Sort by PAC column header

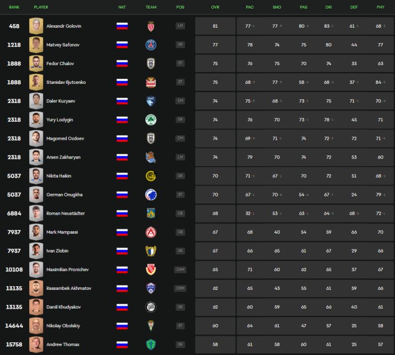point(250,7)
